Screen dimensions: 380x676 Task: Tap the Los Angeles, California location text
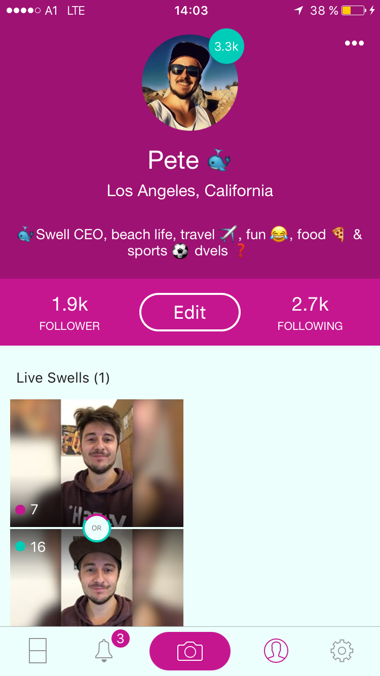tap(190, 191)
